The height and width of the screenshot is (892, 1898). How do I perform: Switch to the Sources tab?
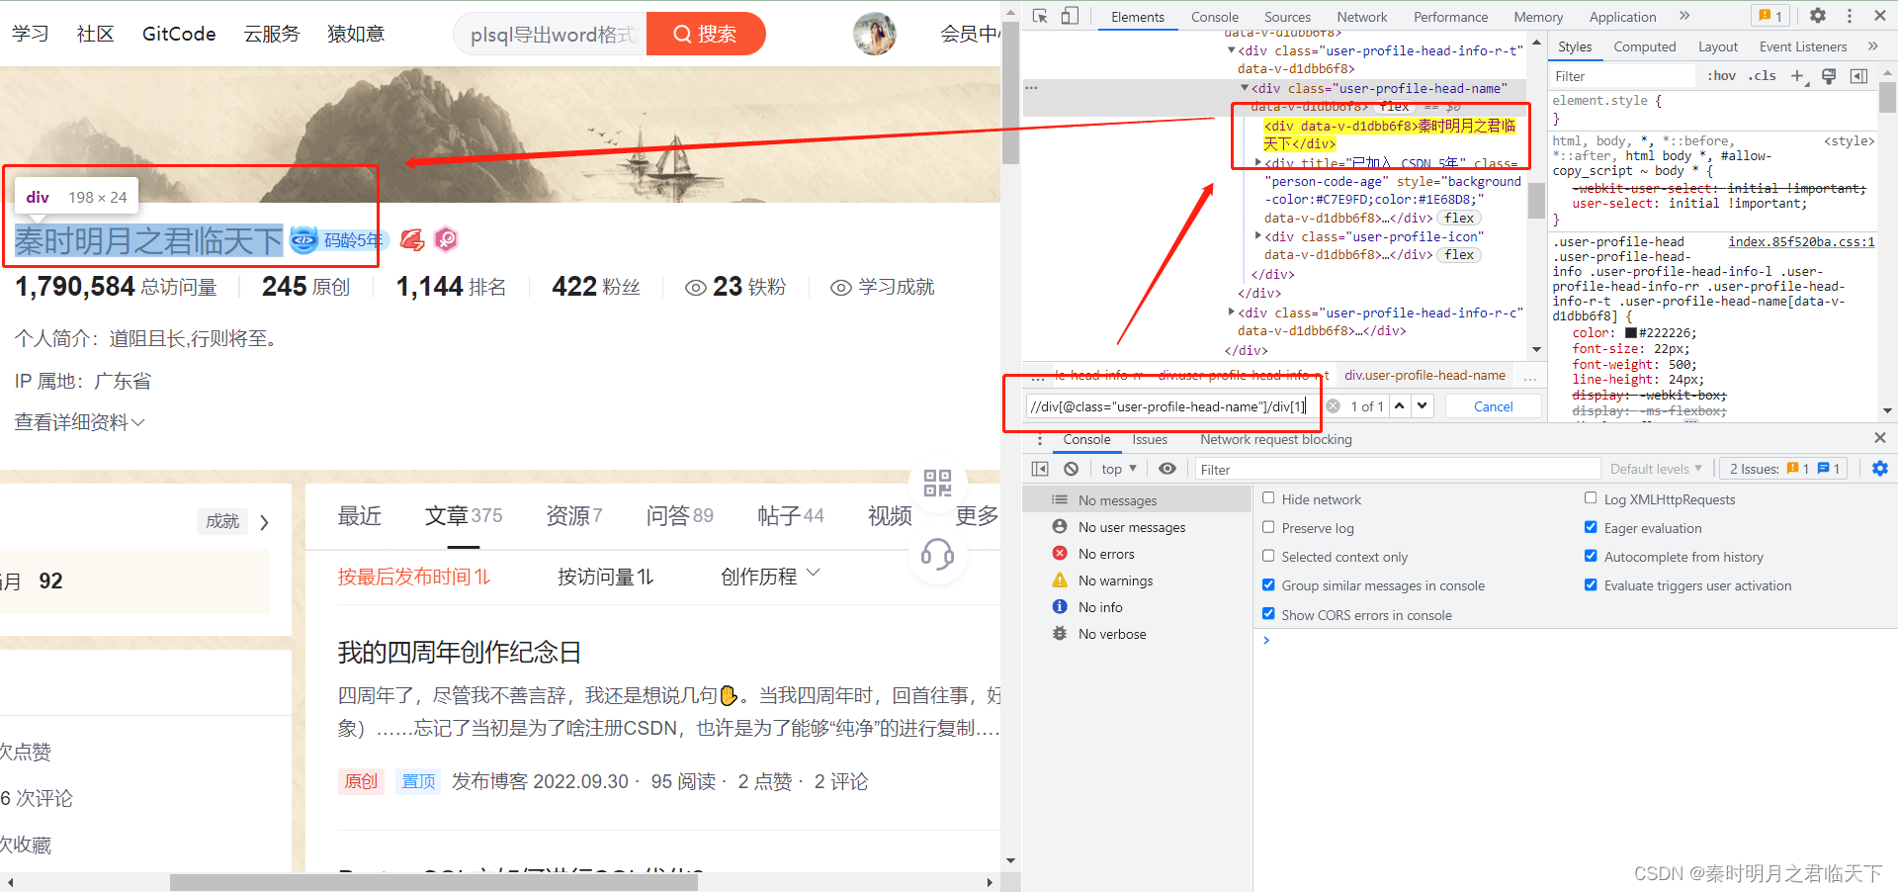click(1287, 17)
